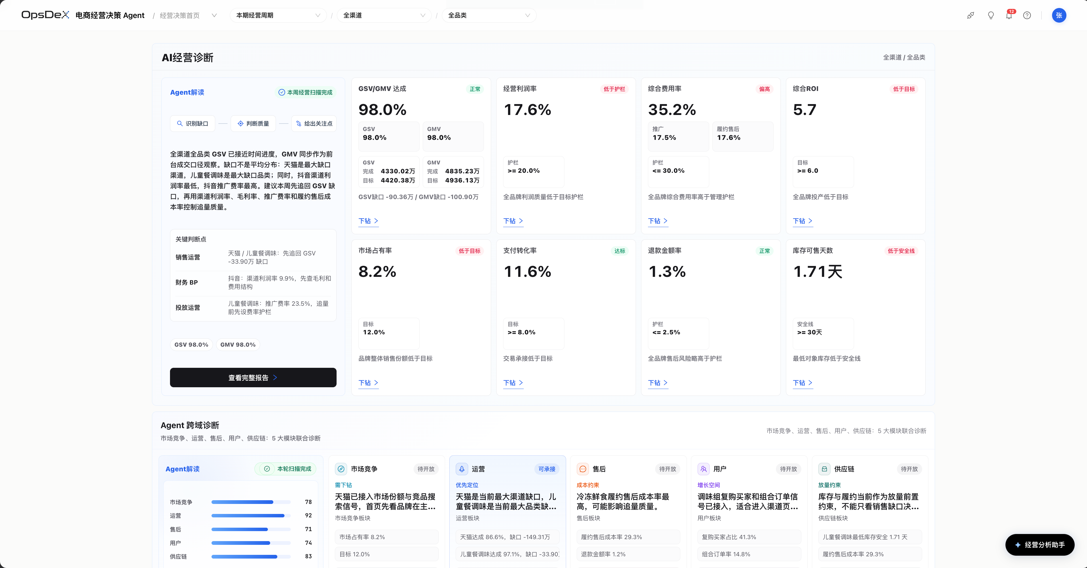Open notifications bell with 12 badge
The image size is (1087, 568).
click(x=1009, y=15)
